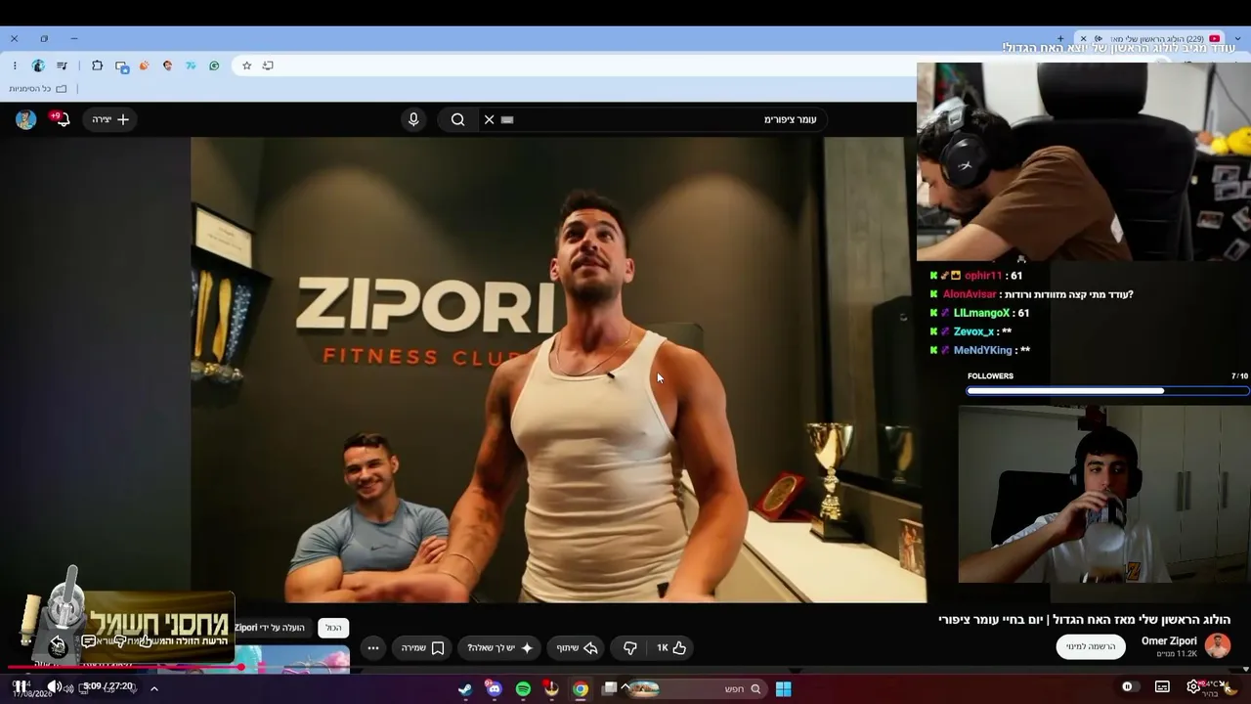Click the Grammarly extension icon
This screenshot has height=704, width=1251.
click(214, 66)
